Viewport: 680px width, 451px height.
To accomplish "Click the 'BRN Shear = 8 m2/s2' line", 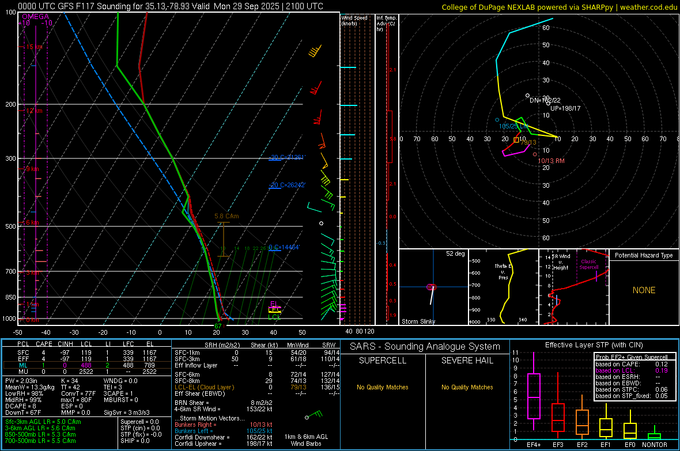I will click(224, 403).
